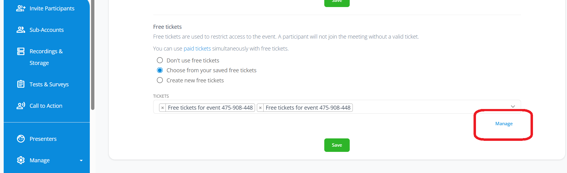This screenshot has height=173, width=567.
Task: Go to Tests & Surveys section
Action: [x=49, y=84]
